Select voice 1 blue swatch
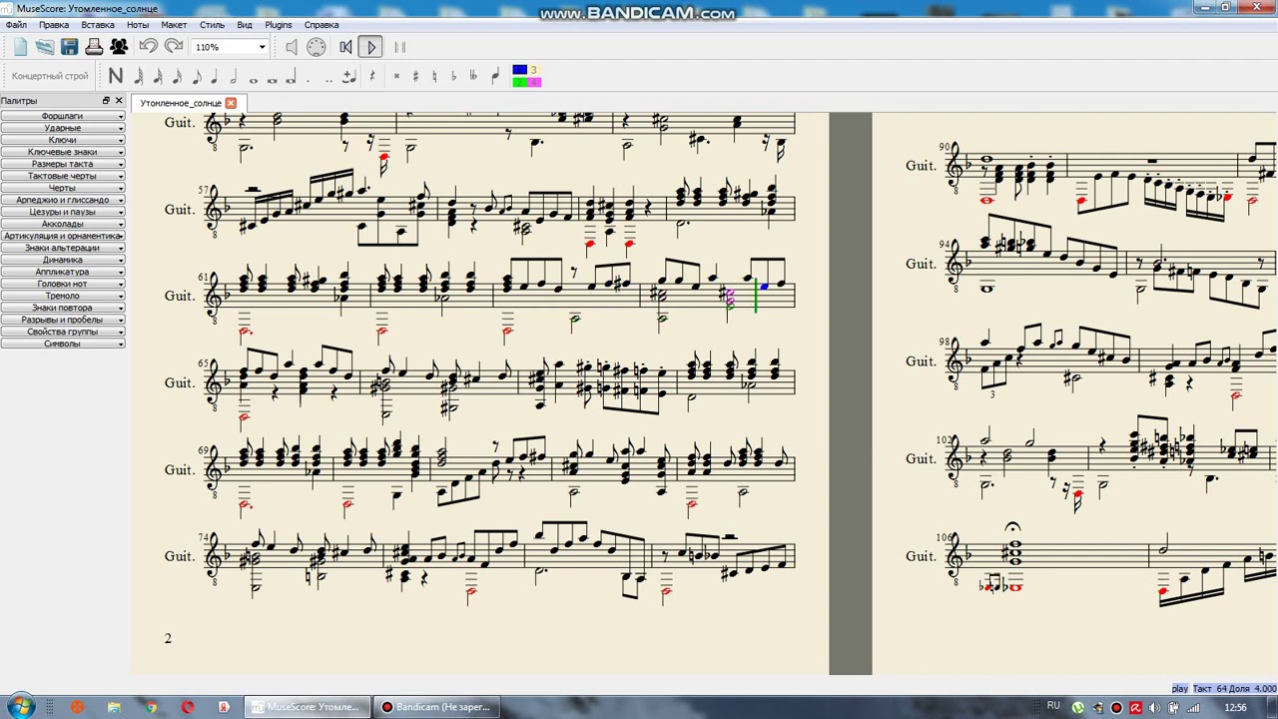 point(519,70)
